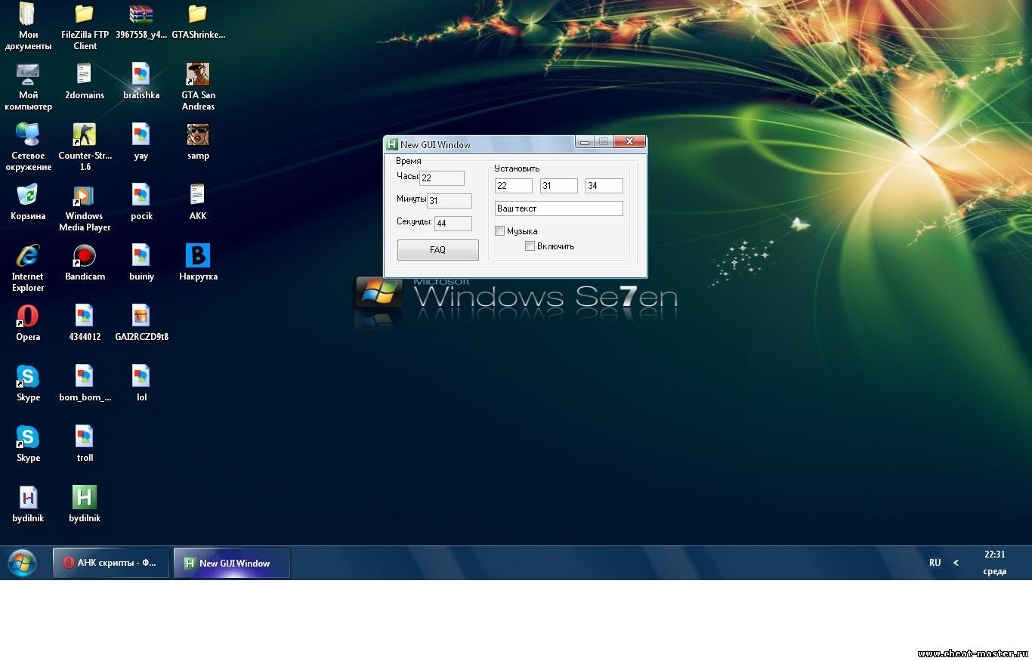This screenshot has width=1032, height=661.
Task: Expand hidden system tray icons arrow
Action: click(956, 563)
